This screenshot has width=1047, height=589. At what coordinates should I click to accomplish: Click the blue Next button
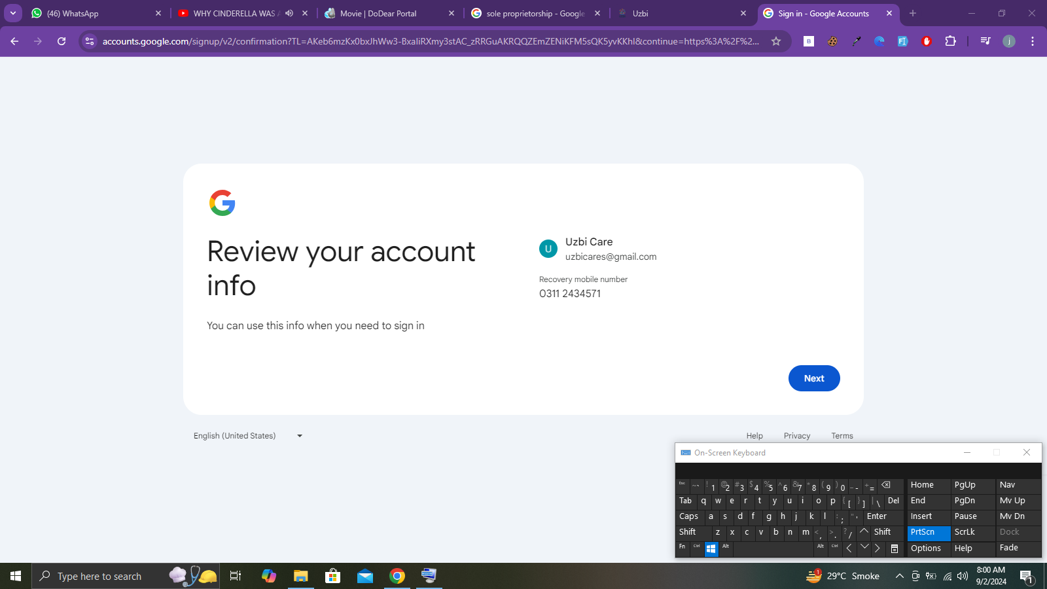pos(814,378)
